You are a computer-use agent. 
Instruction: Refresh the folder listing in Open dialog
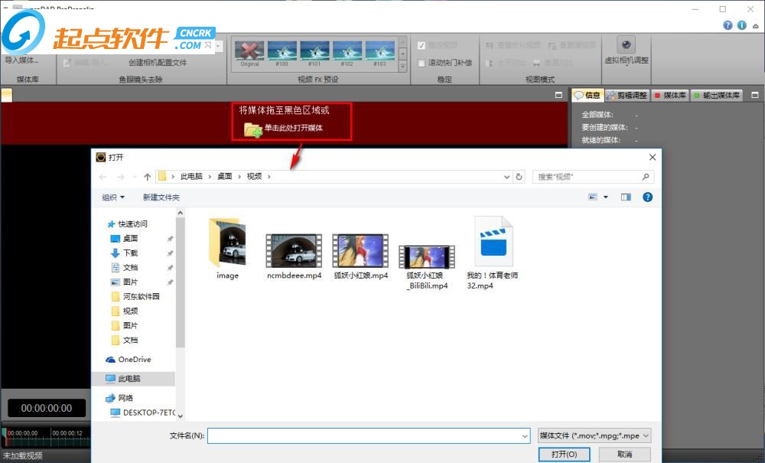[x=519, y=177]
